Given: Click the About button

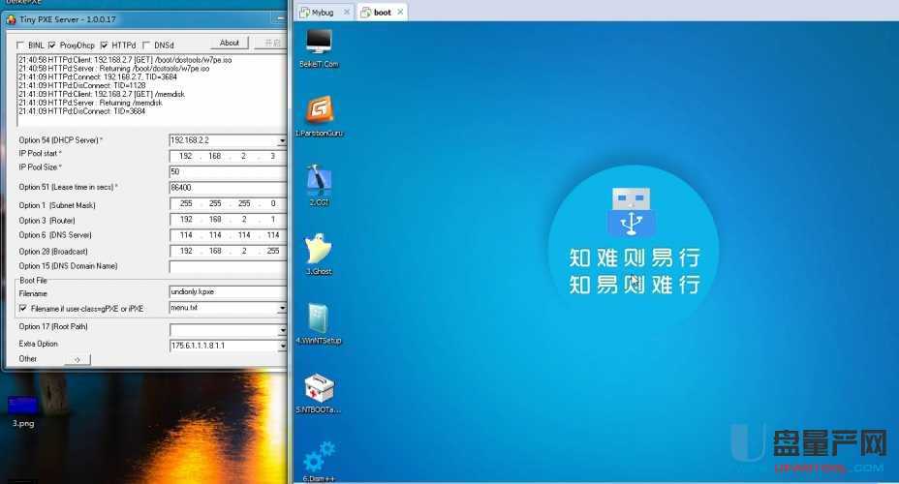Looking at the screenshot, I should click(x=230, y=43).
